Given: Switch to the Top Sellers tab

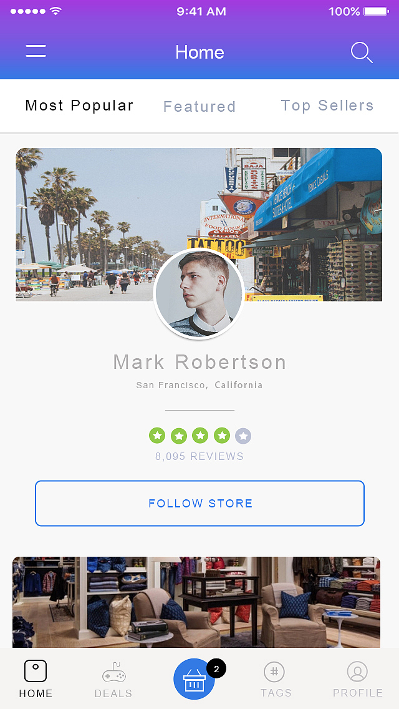Looking at the screenshot, I should click(x=327, y=105).
